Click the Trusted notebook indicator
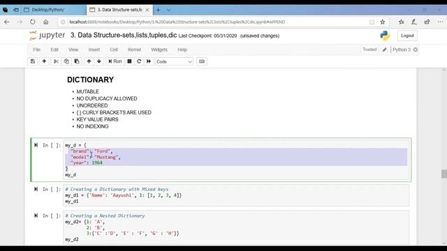Screen dimensions: 447x251 point(369,50)
